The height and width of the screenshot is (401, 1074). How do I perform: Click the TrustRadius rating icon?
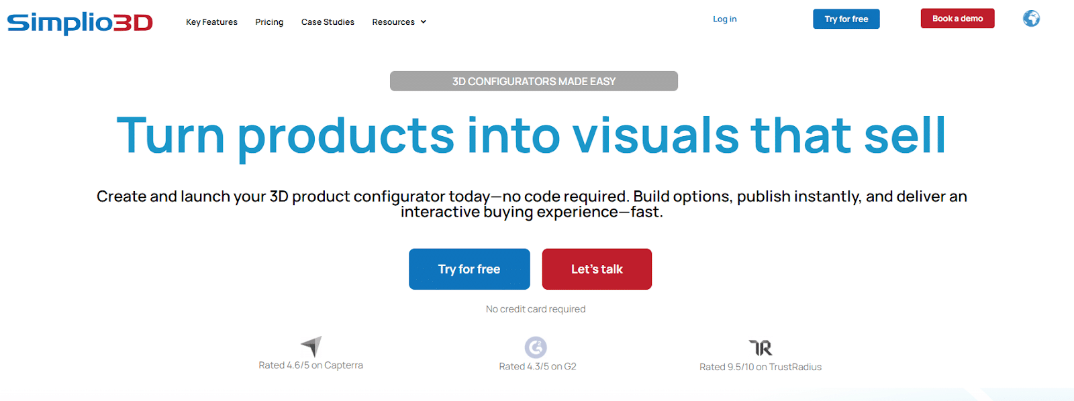pos(761,347)
